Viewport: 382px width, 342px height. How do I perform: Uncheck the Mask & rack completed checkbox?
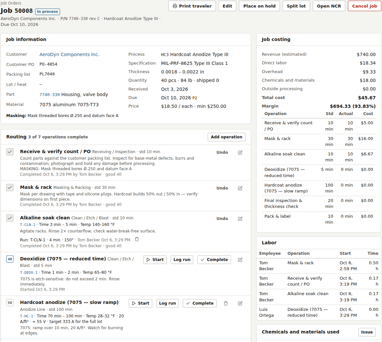click(x=10, y=188)
